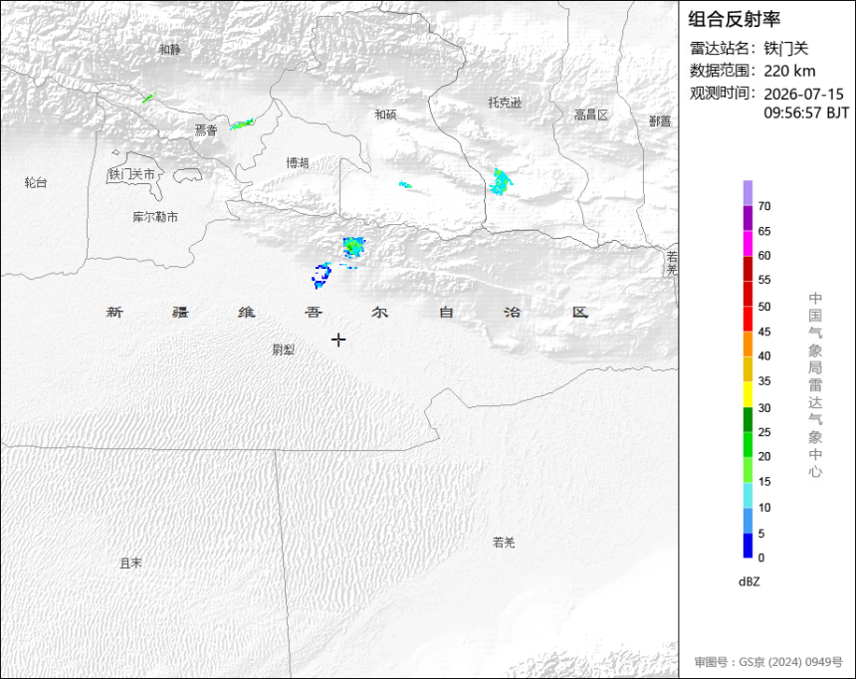Viewport: 856px width, 679px height.
Task: Click the 审图号 GS京 (2024) 0949号 text
Action: click(768, 662)
